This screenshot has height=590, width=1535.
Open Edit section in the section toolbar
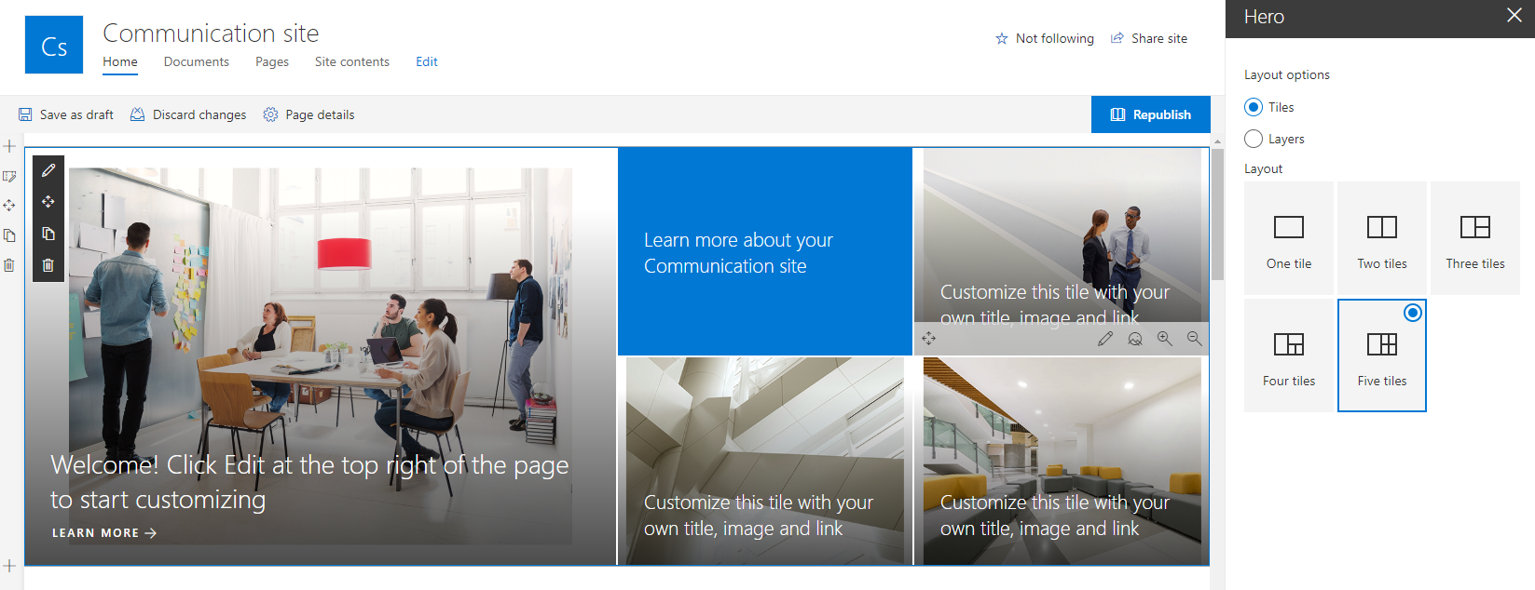click(x=9, y=176)
